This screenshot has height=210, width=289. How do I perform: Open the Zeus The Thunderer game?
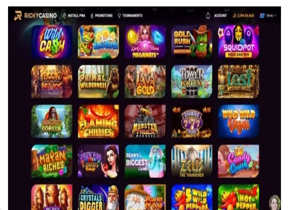click(192, 161)
